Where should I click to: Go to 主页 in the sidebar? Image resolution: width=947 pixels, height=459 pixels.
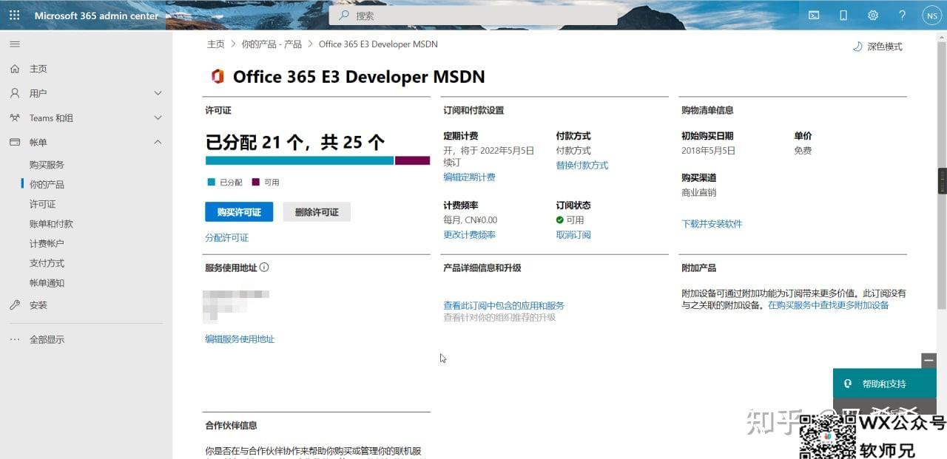tap(38, 69)
